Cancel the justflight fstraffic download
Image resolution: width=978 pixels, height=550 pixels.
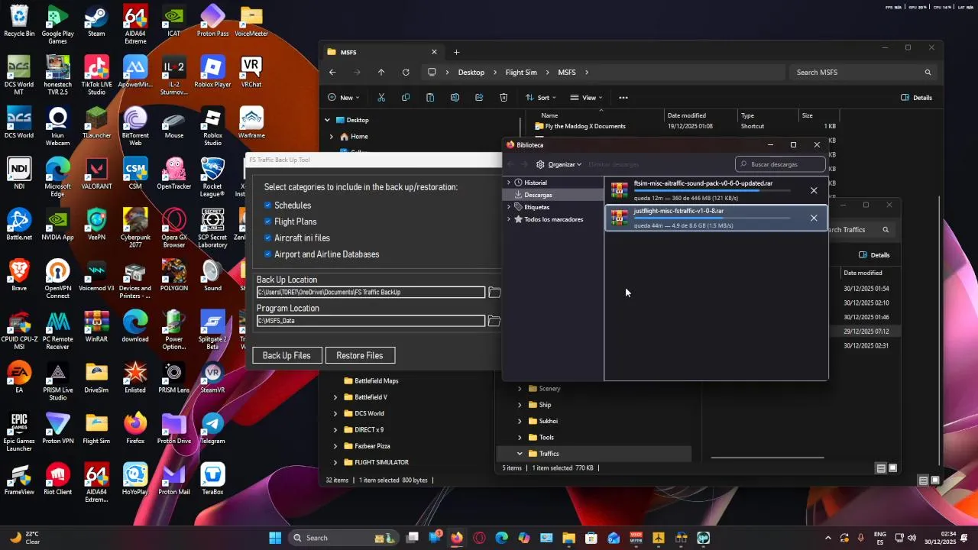tap(814, 218)
